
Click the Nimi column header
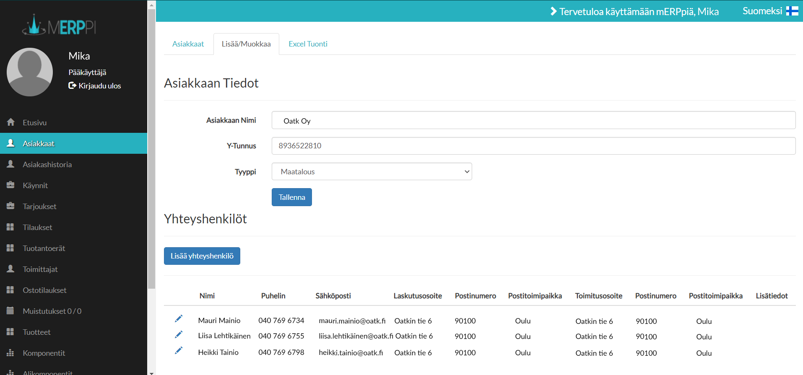[207, 296]
